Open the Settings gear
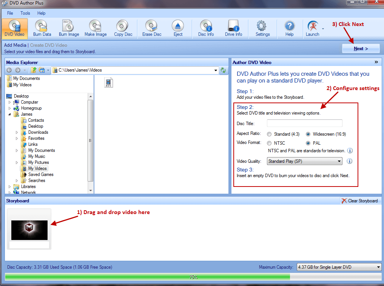 pyautogui.click(x=262, y=28)
